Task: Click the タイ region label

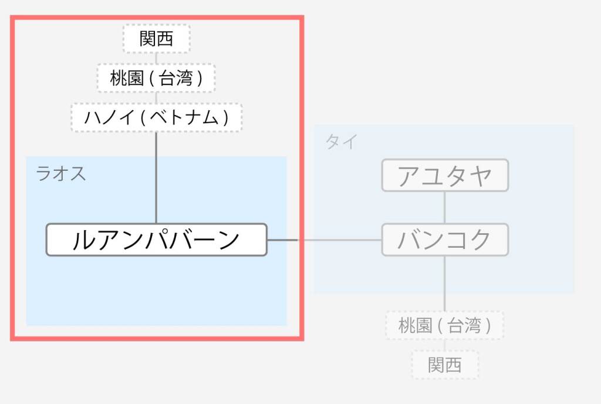Action: pos(341,142)
